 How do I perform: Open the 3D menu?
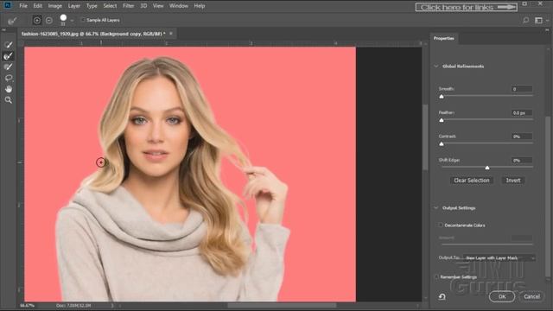click(143, 6)
